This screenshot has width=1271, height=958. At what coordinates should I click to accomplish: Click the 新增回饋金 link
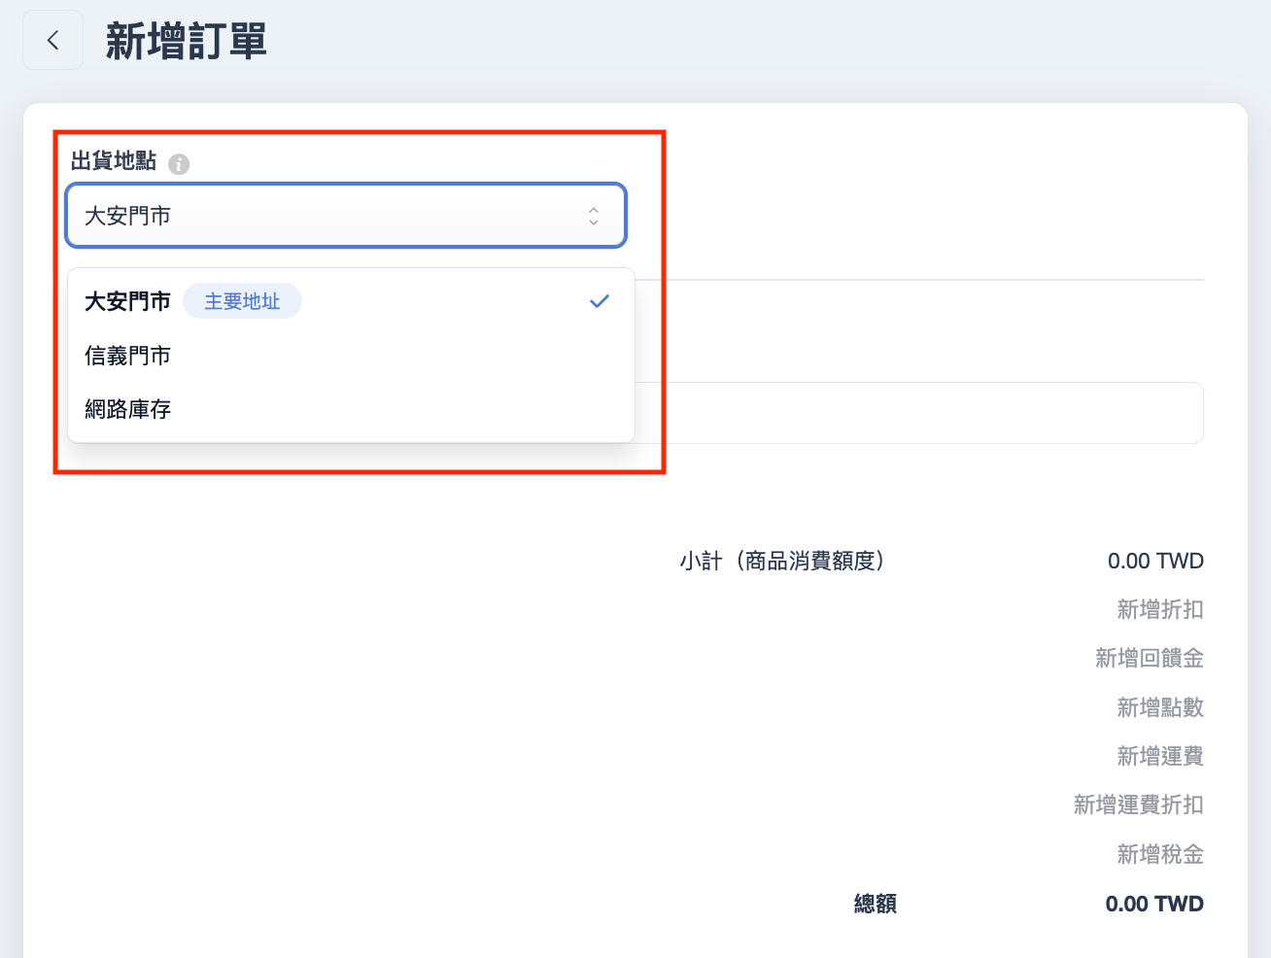(x=1149, y=658)
